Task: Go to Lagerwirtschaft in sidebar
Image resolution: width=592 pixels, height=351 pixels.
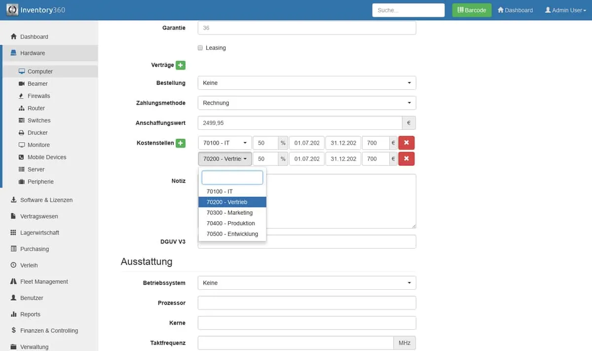Action: pyautogui.click(x=39, y=233)
